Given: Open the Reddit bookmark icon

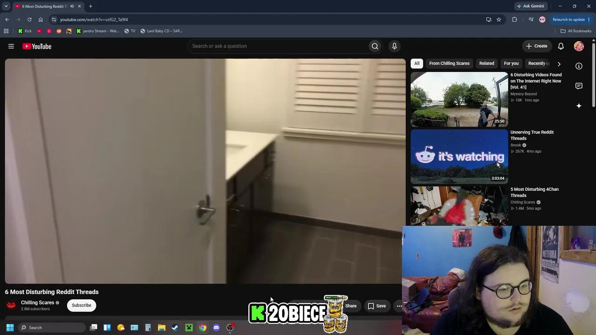Looking at the screenshot, I should (x=59, y=31).
